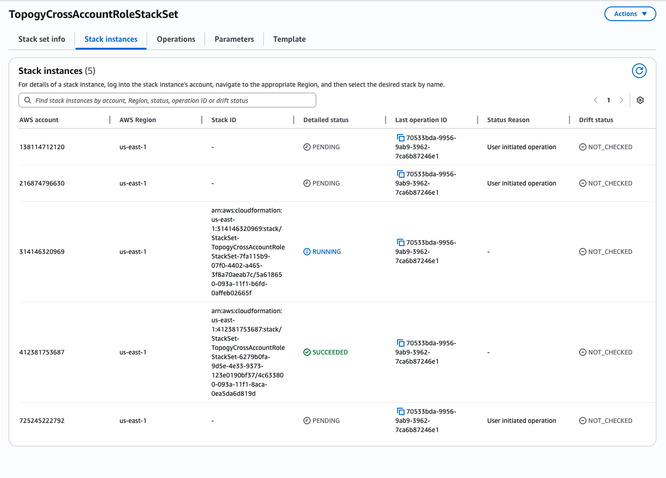Copy operation ID for account 725245222792

(400, 411)
